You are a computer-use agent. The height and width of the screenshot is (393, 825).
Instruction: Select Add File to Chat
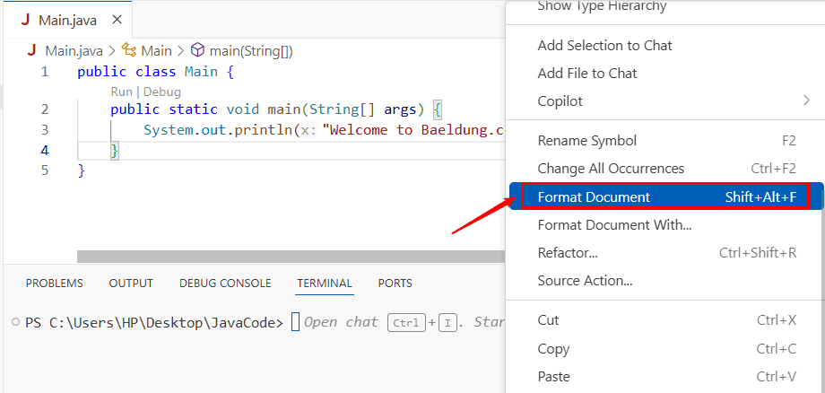[586, 73]
